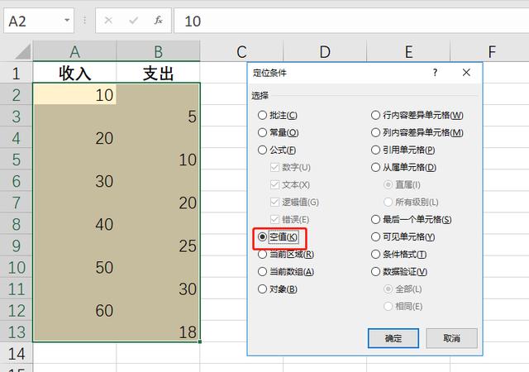Select the 常量(O) radio option
Viewport: 529px width, 372px height.
click(278, 132)
